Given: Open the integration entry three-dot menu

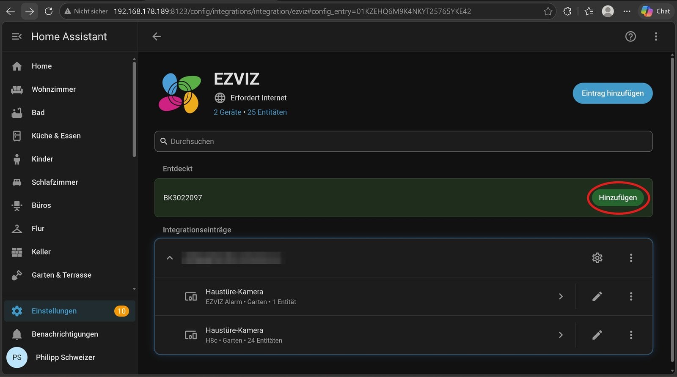Looking at the screenshot, I should 631,258.
